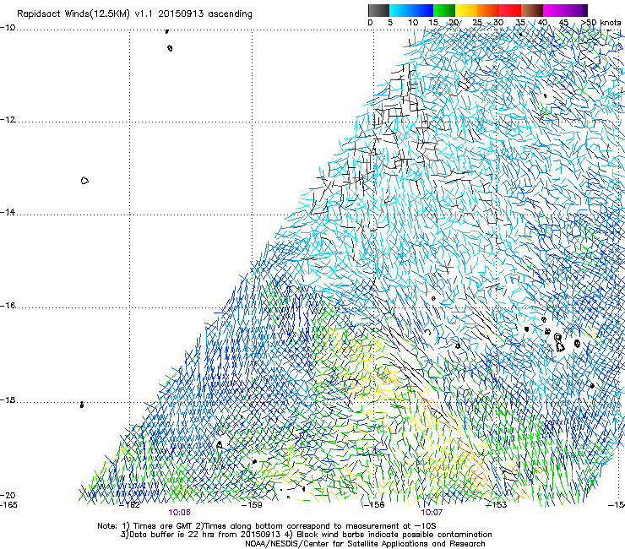Screen dimensions: 625x549
Task: Click the orange 25–30 knots legend color
Action: pyautogui.click(x=488, y=10)
